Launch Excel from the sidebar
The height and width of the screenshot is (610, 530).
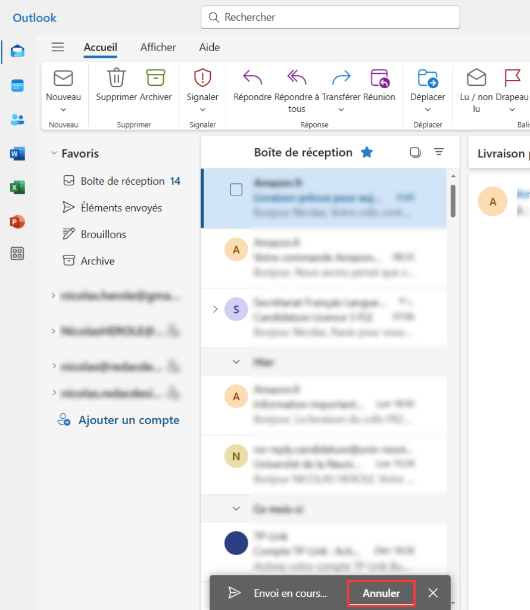pyautogui.click(x=17, y=188)
